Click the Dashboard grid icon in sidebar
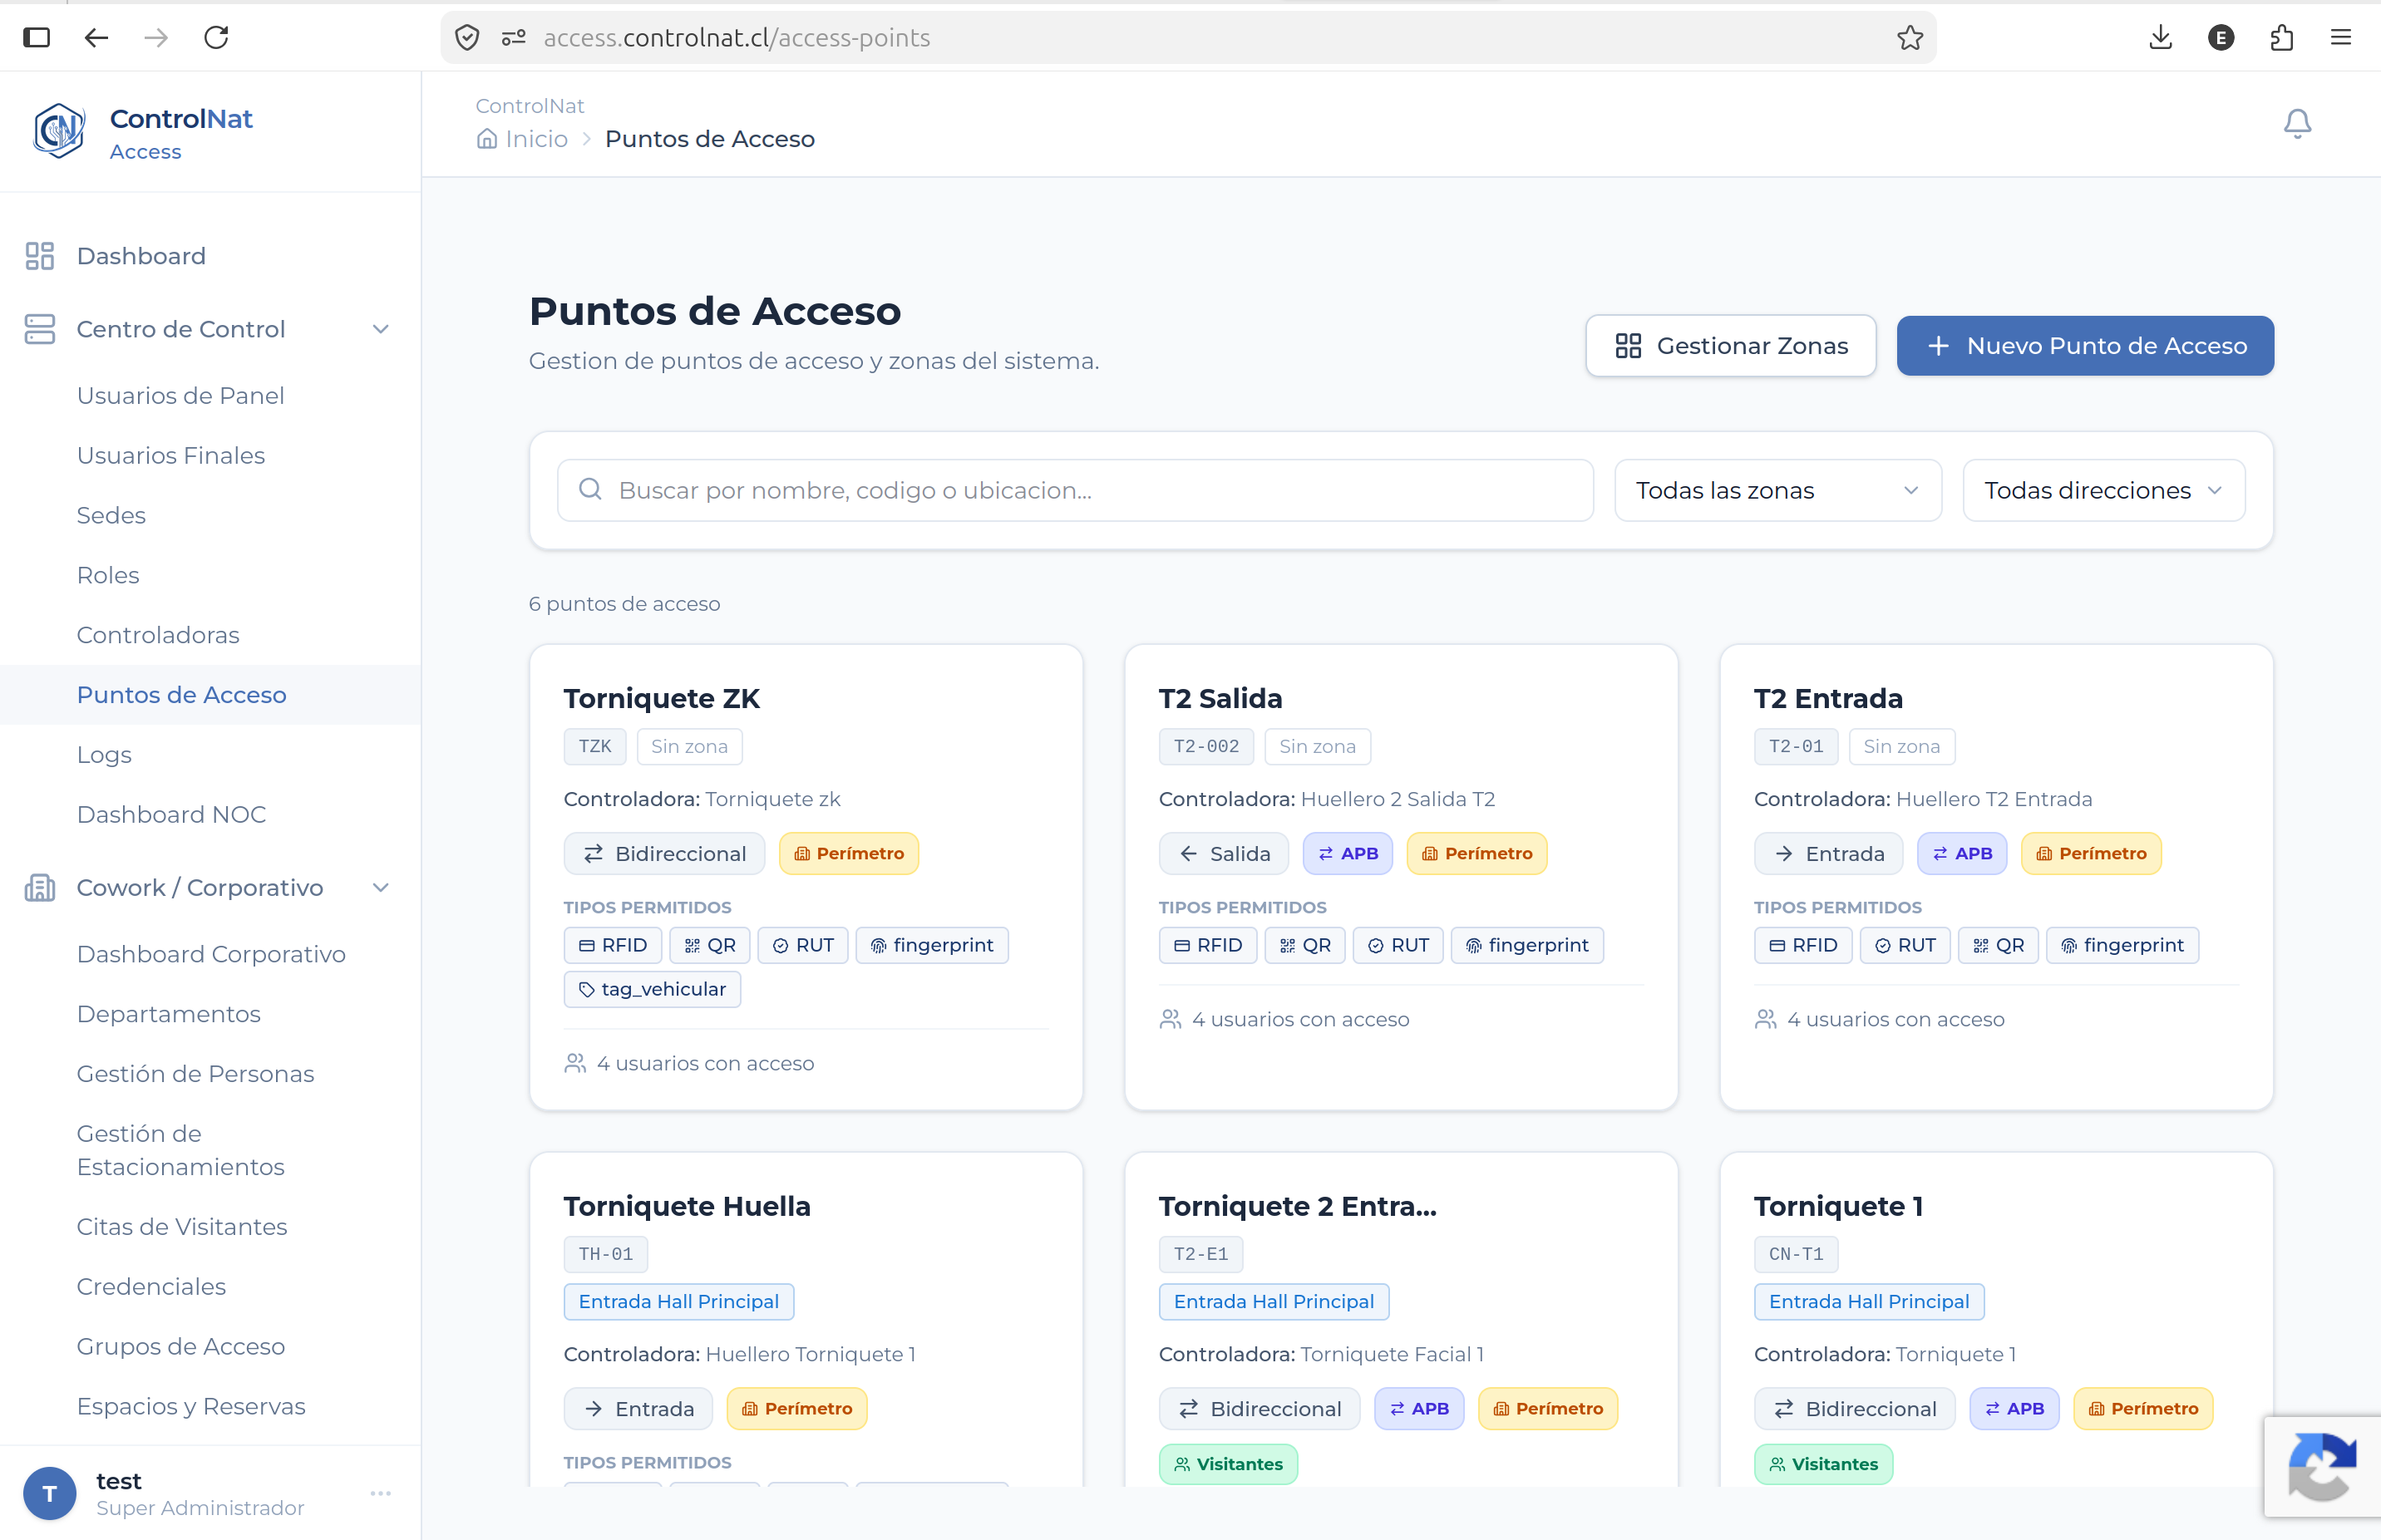This screenshot has height=1540, width=2381. point(39,256)
